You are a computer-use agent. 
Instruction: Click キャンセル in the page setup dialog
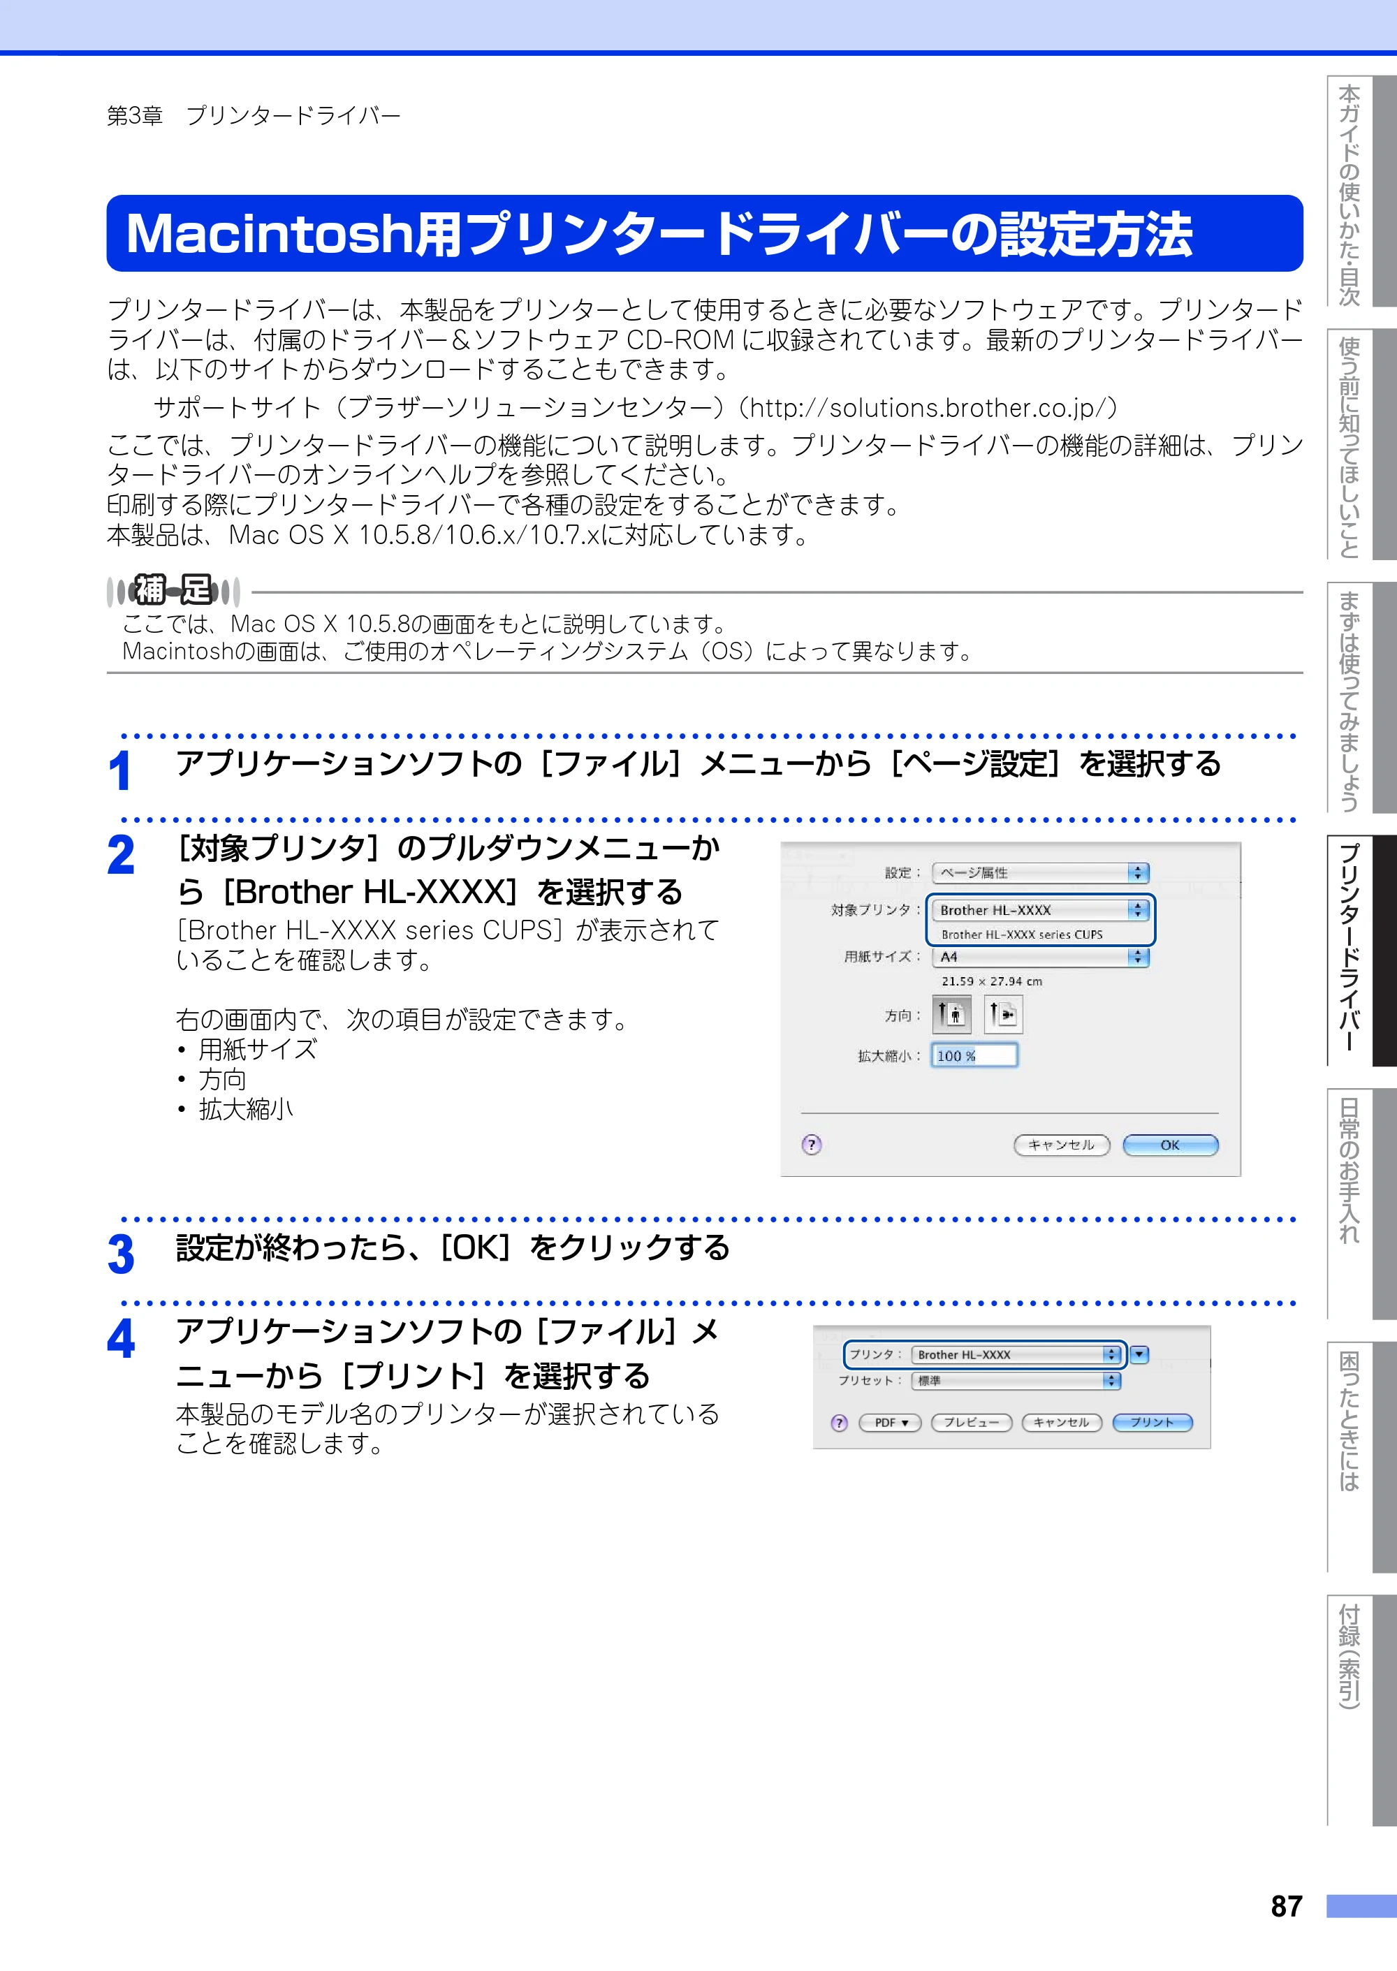1062,1145
